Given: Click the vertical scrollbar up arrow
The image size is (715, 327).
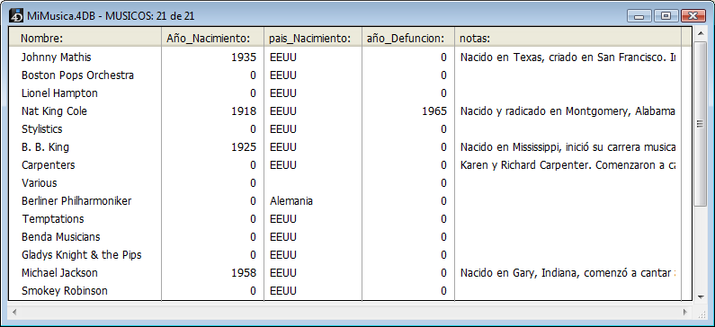Looking at the screenshot, I should tap(701, 33).
